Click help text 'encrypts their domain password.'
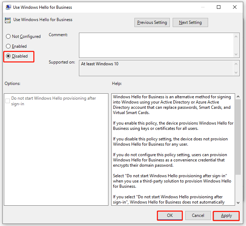 click(143, 165)
